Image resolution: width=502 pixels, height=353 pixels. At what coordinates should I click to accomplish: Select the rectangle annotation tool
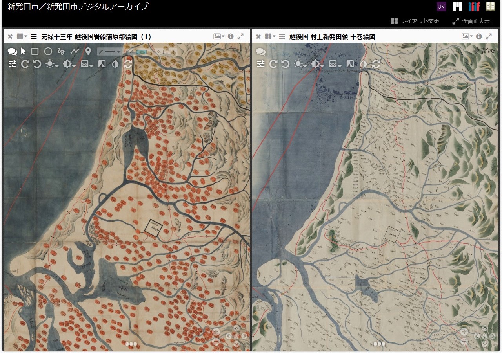pos(35,51)
